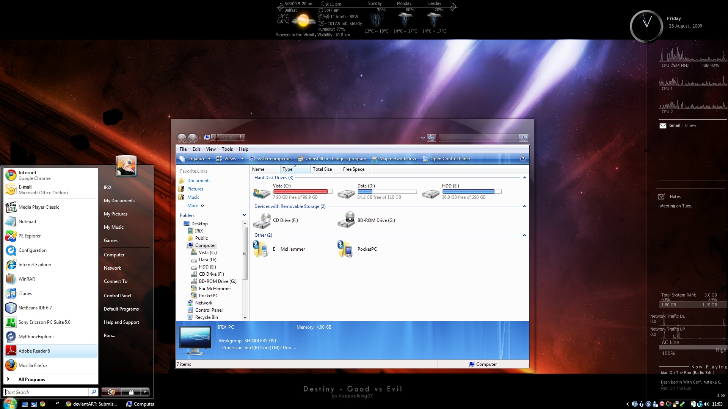Open the File menu
The image size is (728, 409).
coord(183,149)
